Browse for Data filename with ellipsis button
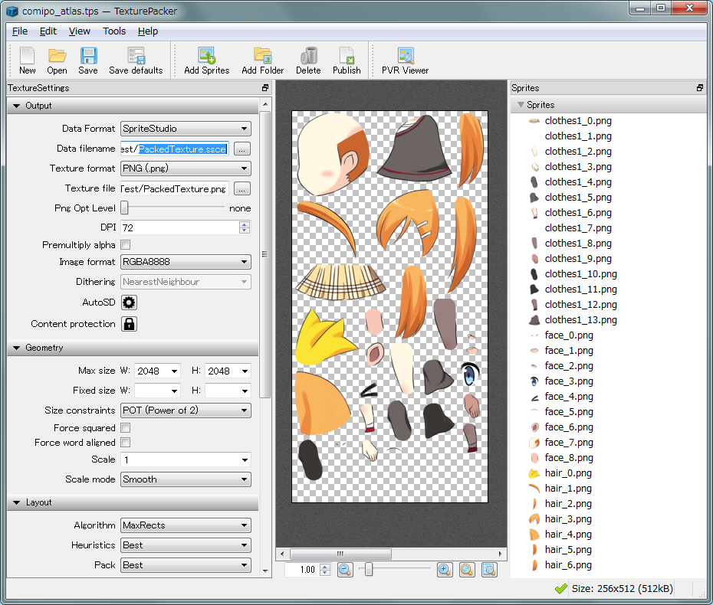 [242, 149]
